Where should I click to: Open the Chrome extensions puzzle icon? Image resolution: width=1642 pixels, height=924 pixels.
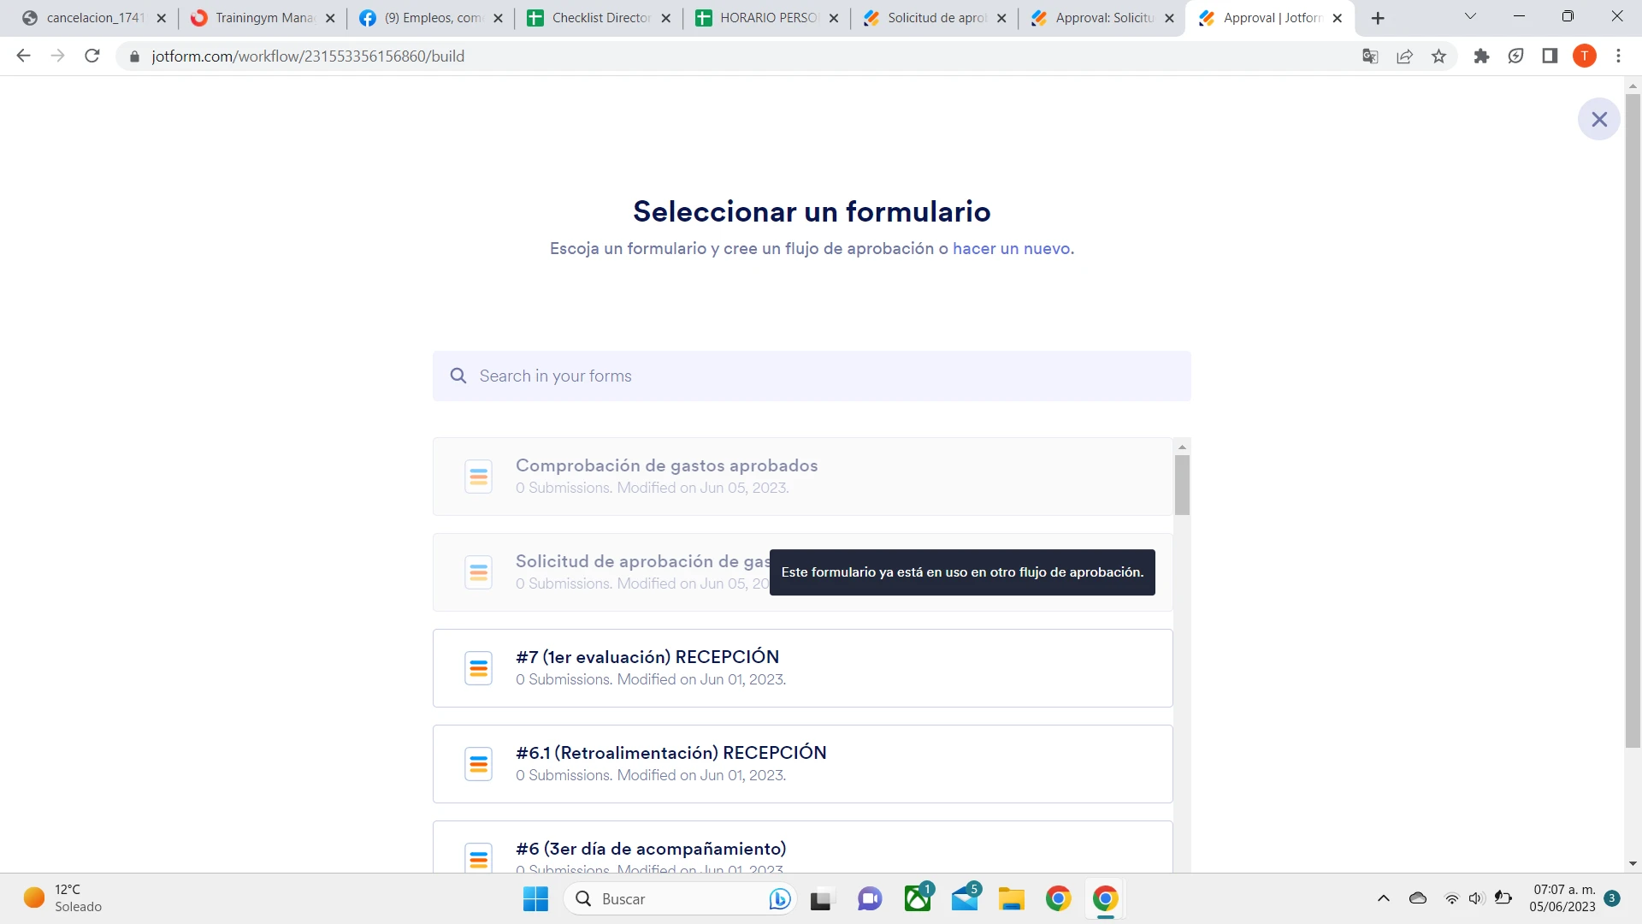1482,56
